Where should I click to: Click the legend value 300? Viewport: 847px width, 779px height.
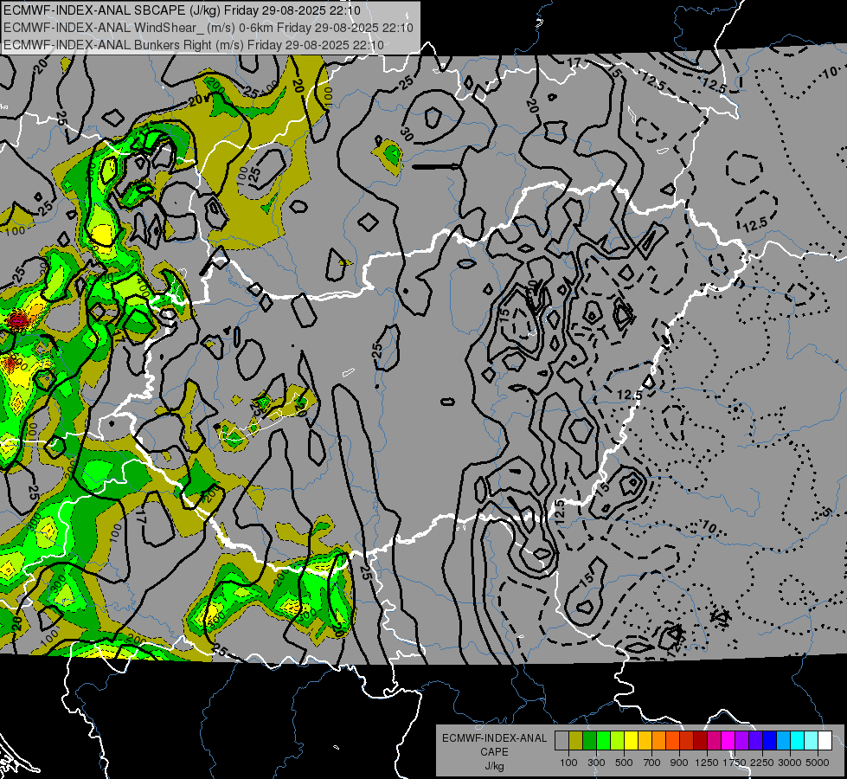(596, 763)
